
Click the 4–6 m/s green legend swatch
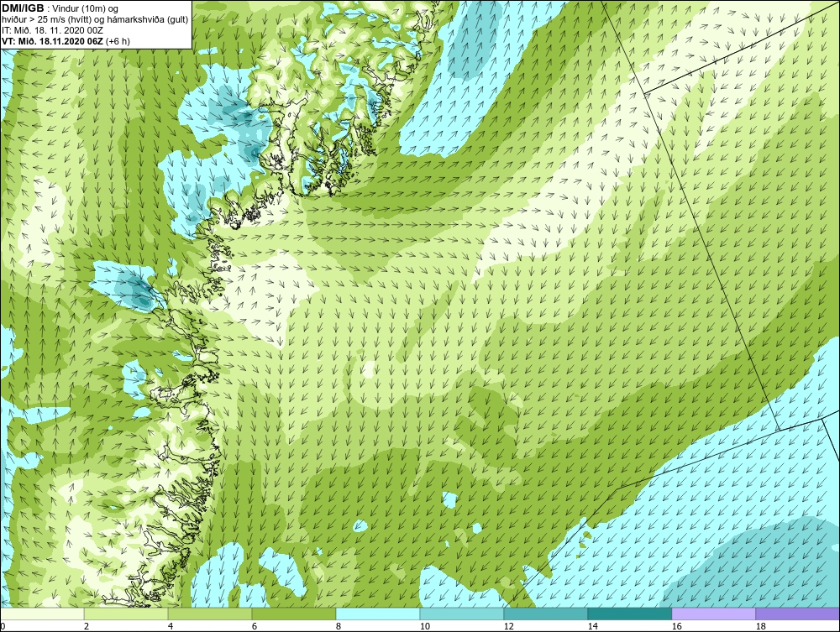210,614
